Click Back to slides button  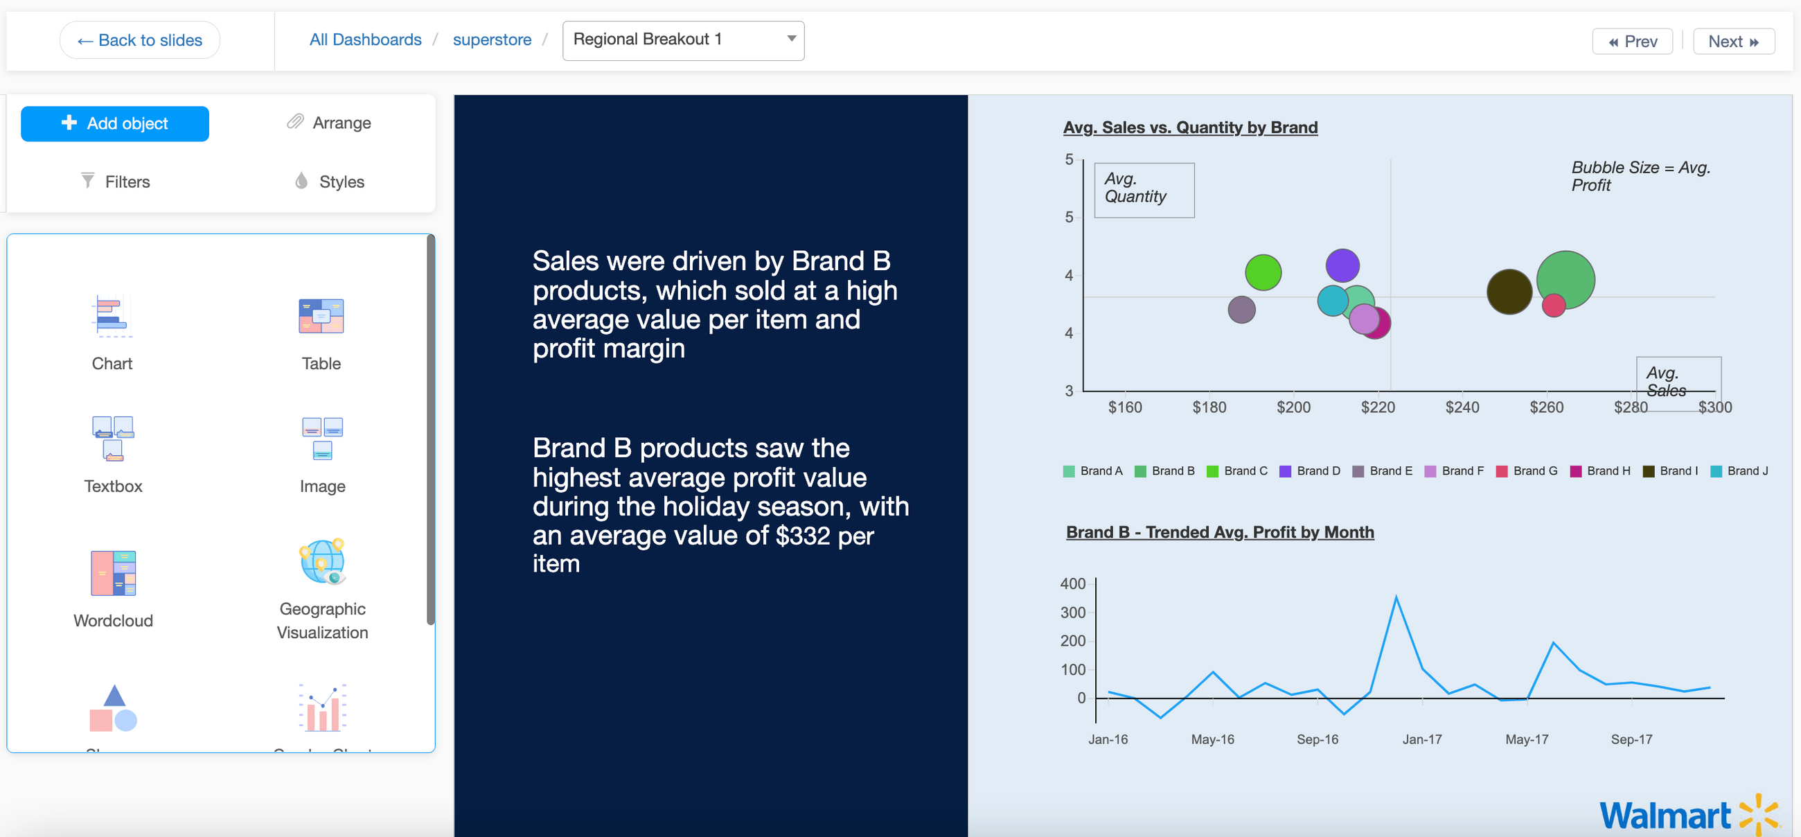pyautogui.click(x=140, y=40)
